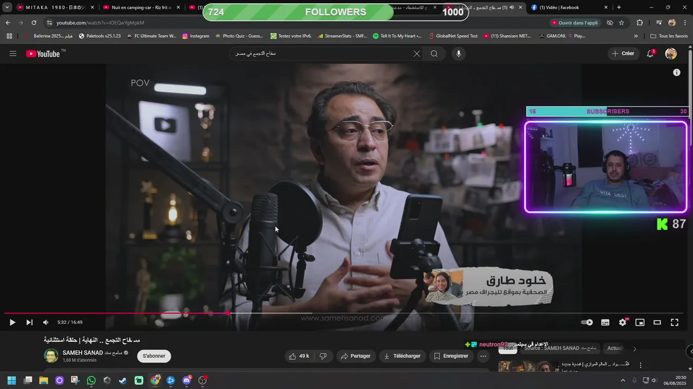This screenshot has height=389, width=693.
Task: Mute the video volume speaker
Action: point(46,323)
